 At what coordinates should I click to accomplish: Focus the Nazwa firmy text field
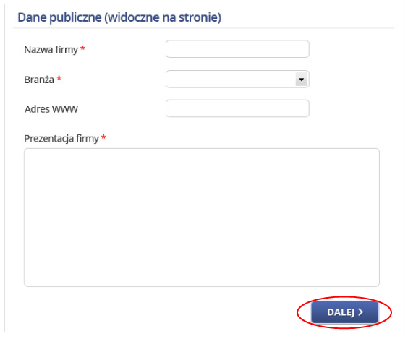tap(237, 49)
